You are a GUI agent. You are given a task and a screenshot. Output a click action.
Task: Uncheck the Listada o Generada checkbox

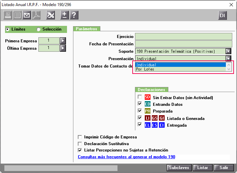140,118
